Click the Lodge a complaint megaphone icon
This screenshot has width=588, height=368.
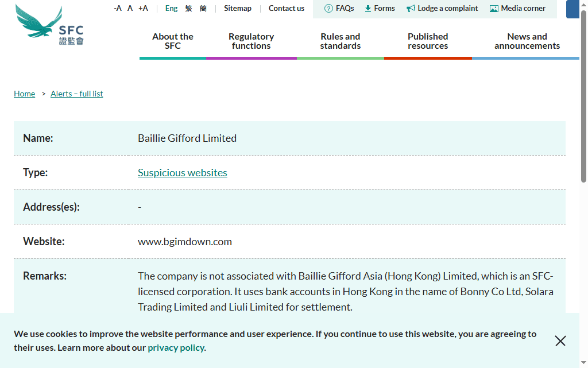pos(411,8)
